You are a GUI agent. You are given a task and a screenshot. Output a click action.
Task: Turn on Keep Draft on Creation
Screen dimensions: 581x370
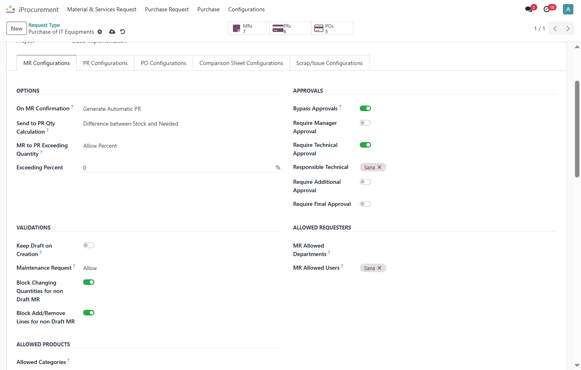[89, 245]
